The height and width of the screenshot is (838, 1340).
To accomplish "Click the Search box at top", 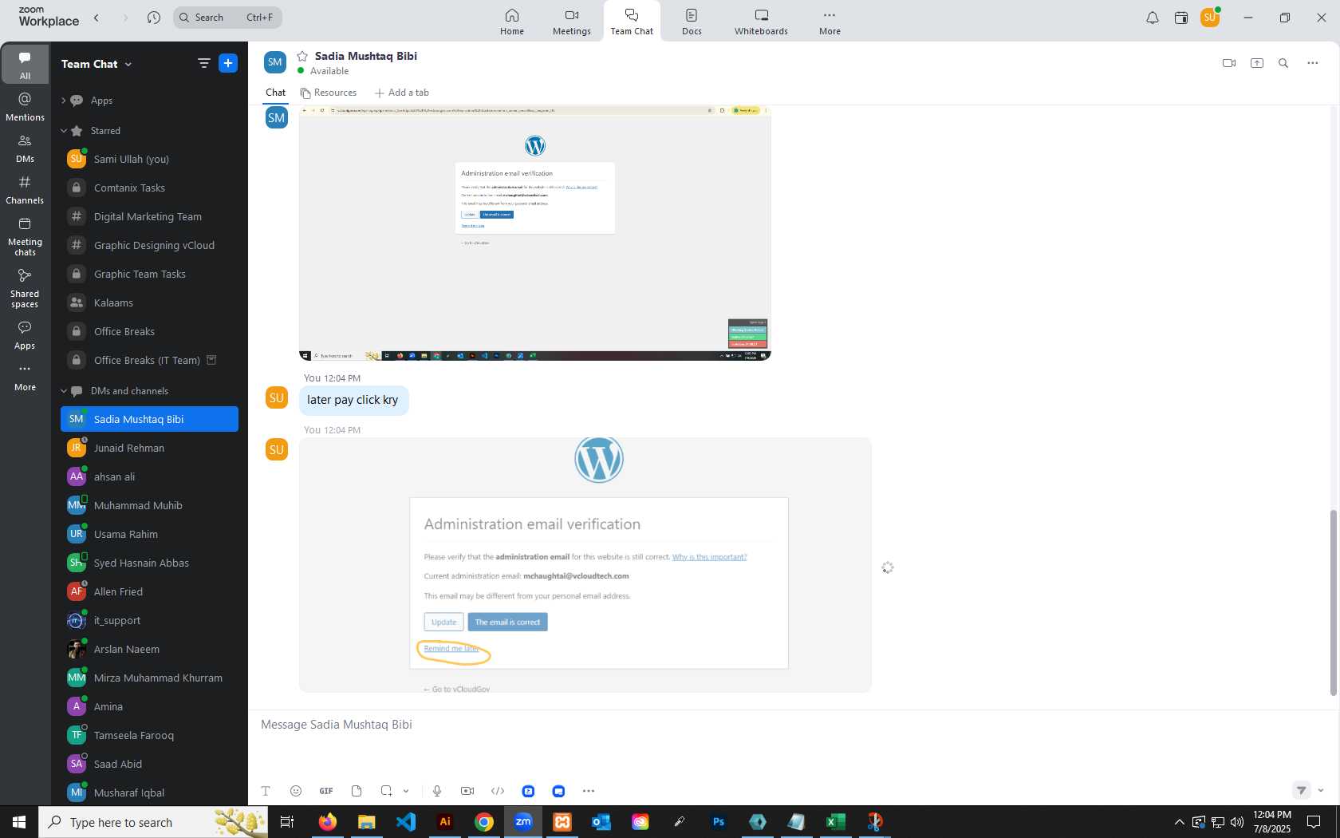I will coord(227,18).
